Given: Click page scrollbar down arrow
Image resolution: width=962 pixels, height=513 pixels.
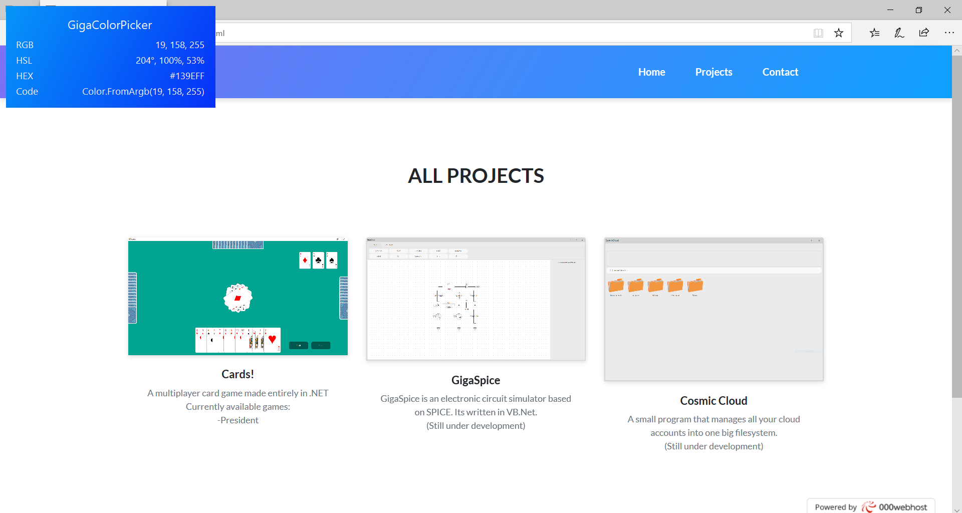Looking at the screenshot, I should [957, 510].
